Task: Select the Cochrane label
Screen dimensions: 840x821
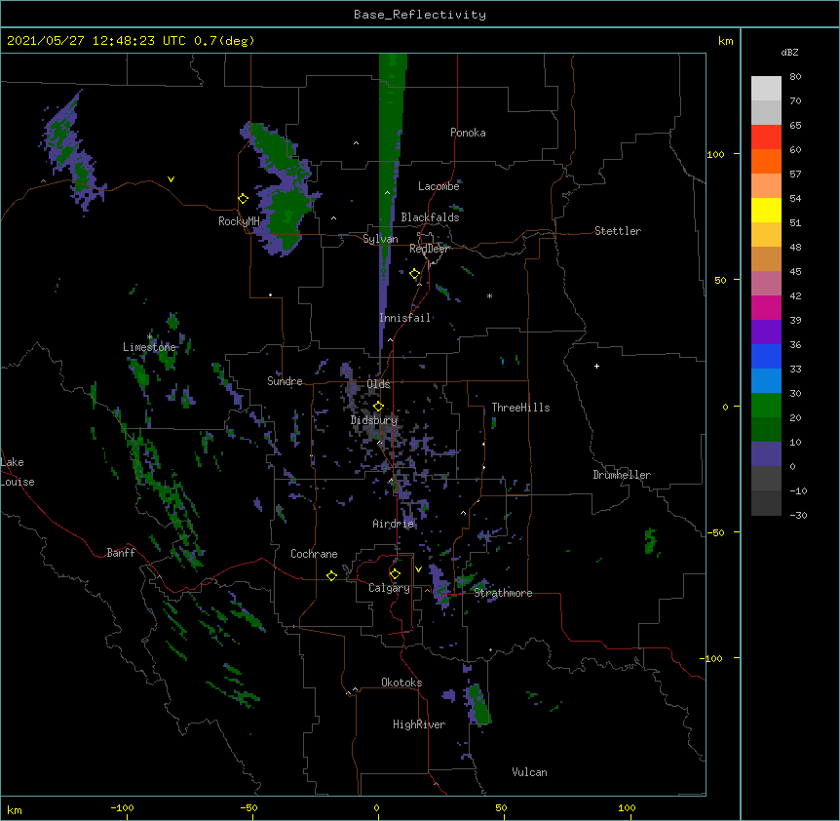Action: [314, 554]
